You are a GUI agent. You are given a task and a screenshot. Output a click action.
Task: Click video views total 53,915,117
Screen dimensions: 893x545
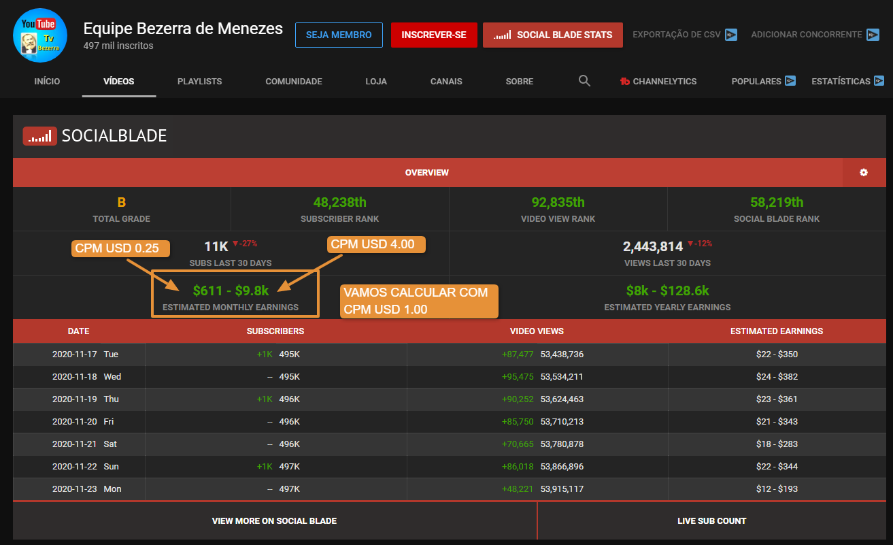[x=562, y=489]
